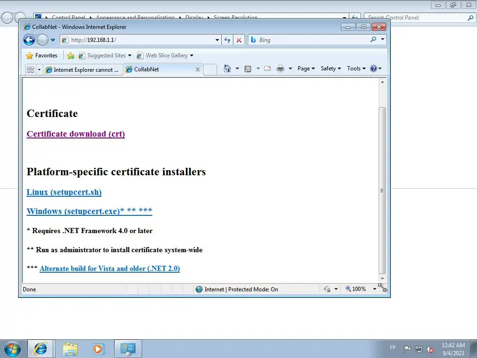The image size is (477, 358).
Task: Click the page scrollbar up arrow
Action: point(382,82)
